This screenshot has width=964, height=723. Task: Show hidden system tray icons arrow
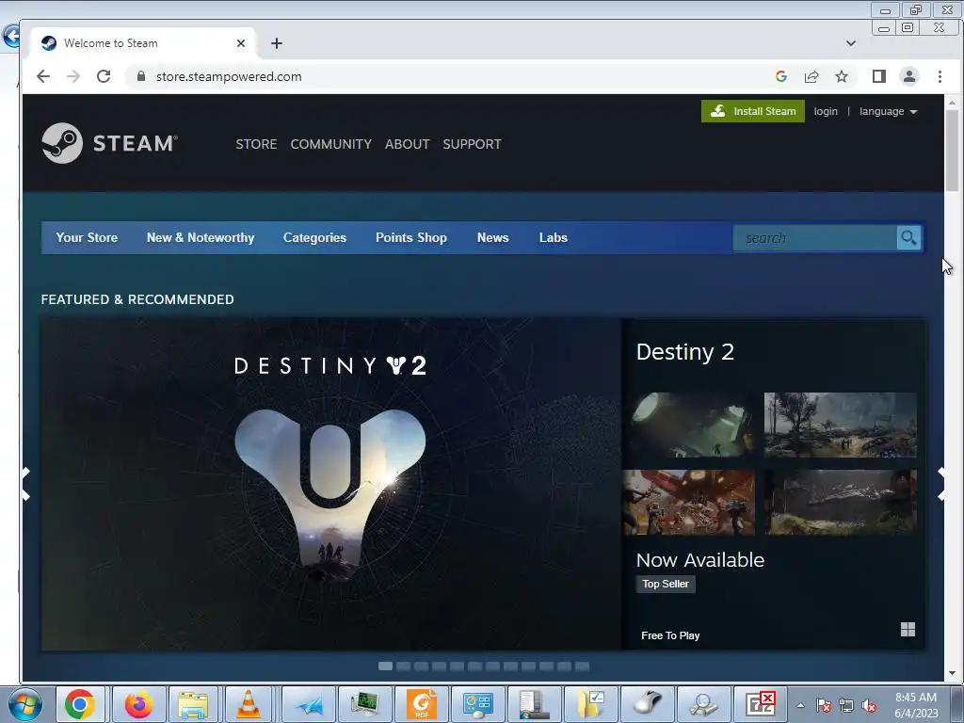800,705
